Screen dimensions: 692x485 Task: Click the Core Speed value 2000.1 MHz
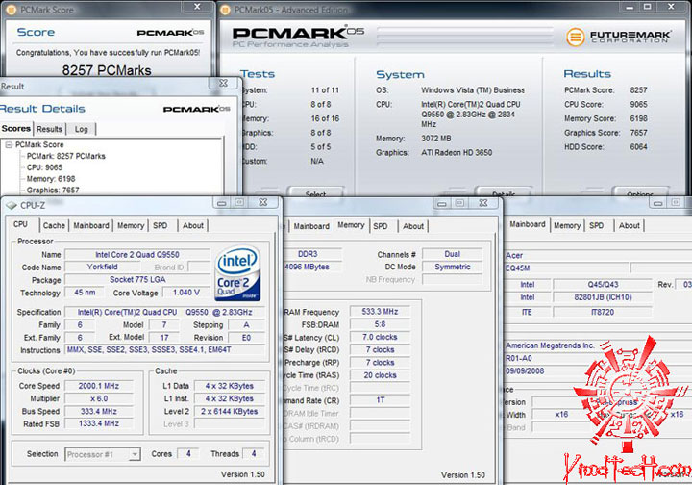coord(99,386)
